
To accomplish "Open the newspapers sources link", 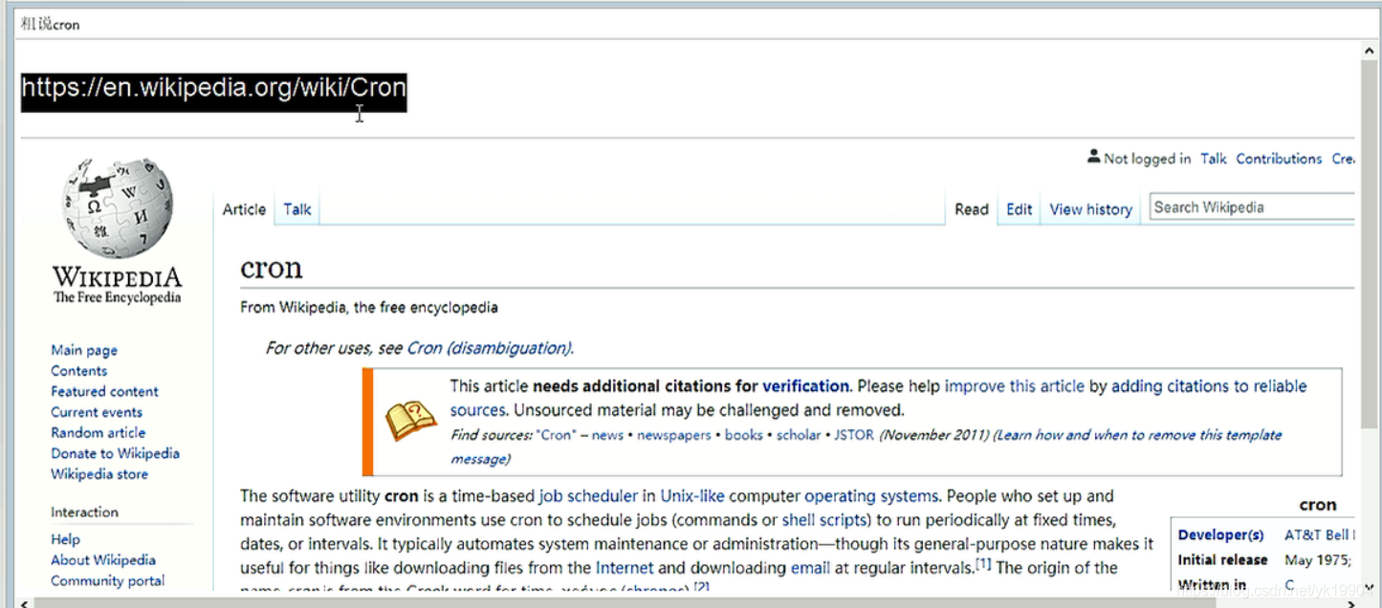I will tap(674, 435).
